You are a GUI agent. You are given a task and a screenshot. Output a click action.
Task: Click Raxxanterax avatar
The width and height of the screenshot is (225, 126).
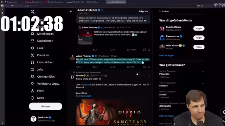(x=162, y=38)
